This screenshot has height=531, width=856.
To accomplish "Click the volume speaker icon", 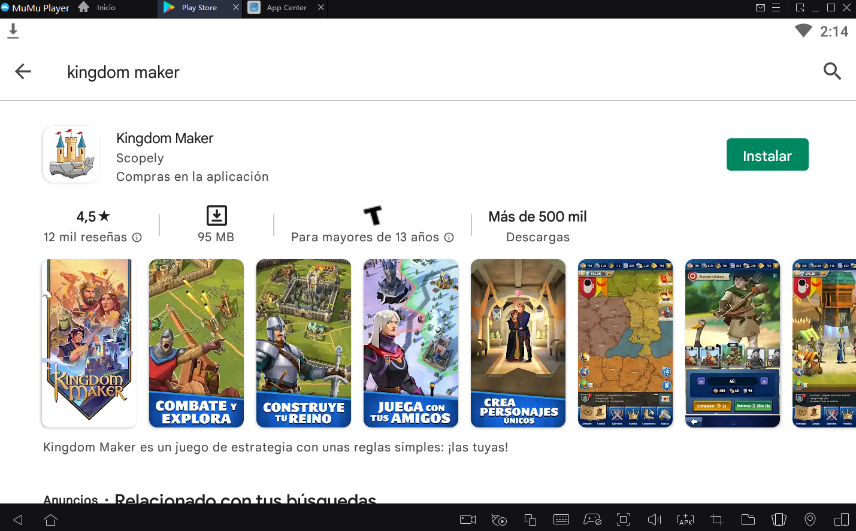I will click(654, 520).
